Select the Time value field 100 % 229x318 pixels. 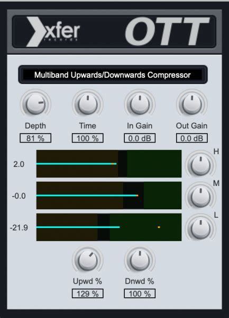88,138
